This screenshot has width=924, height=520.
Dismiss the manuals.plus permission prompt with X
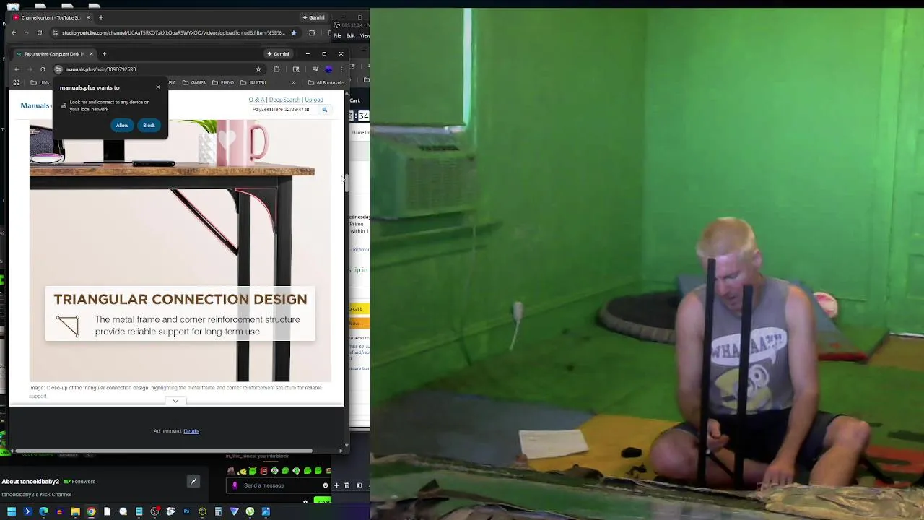tap(158, 87)
